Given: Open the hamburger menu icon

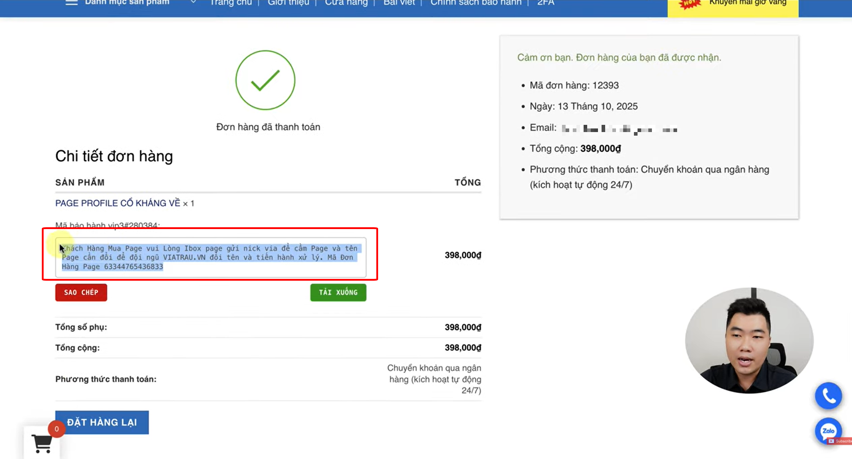Looking at the screenshot, I should coord(71,3).
